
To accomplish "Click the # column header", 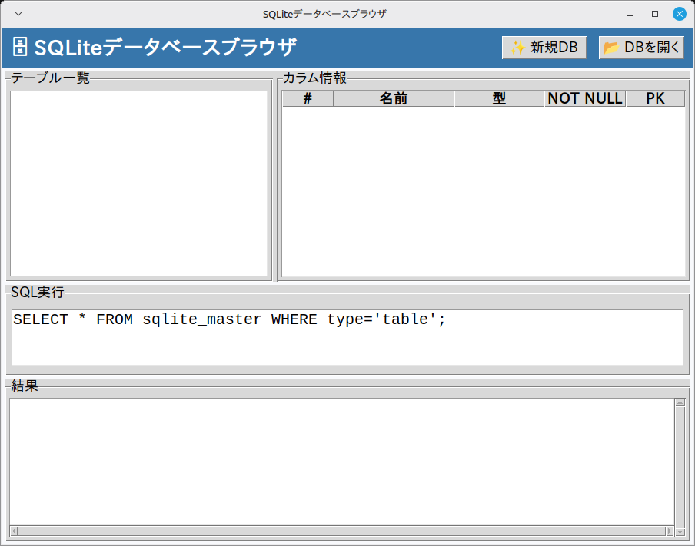I will point(308,98).
